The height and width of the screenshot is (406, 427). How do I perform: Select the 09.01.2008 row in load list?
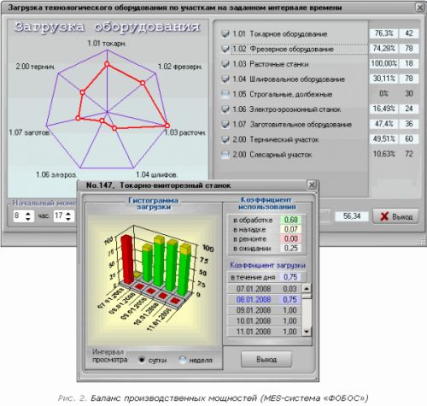264,310
